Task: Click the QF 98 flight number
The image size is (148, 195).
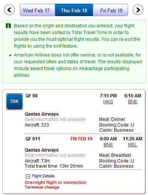Action: click(32, 96)
